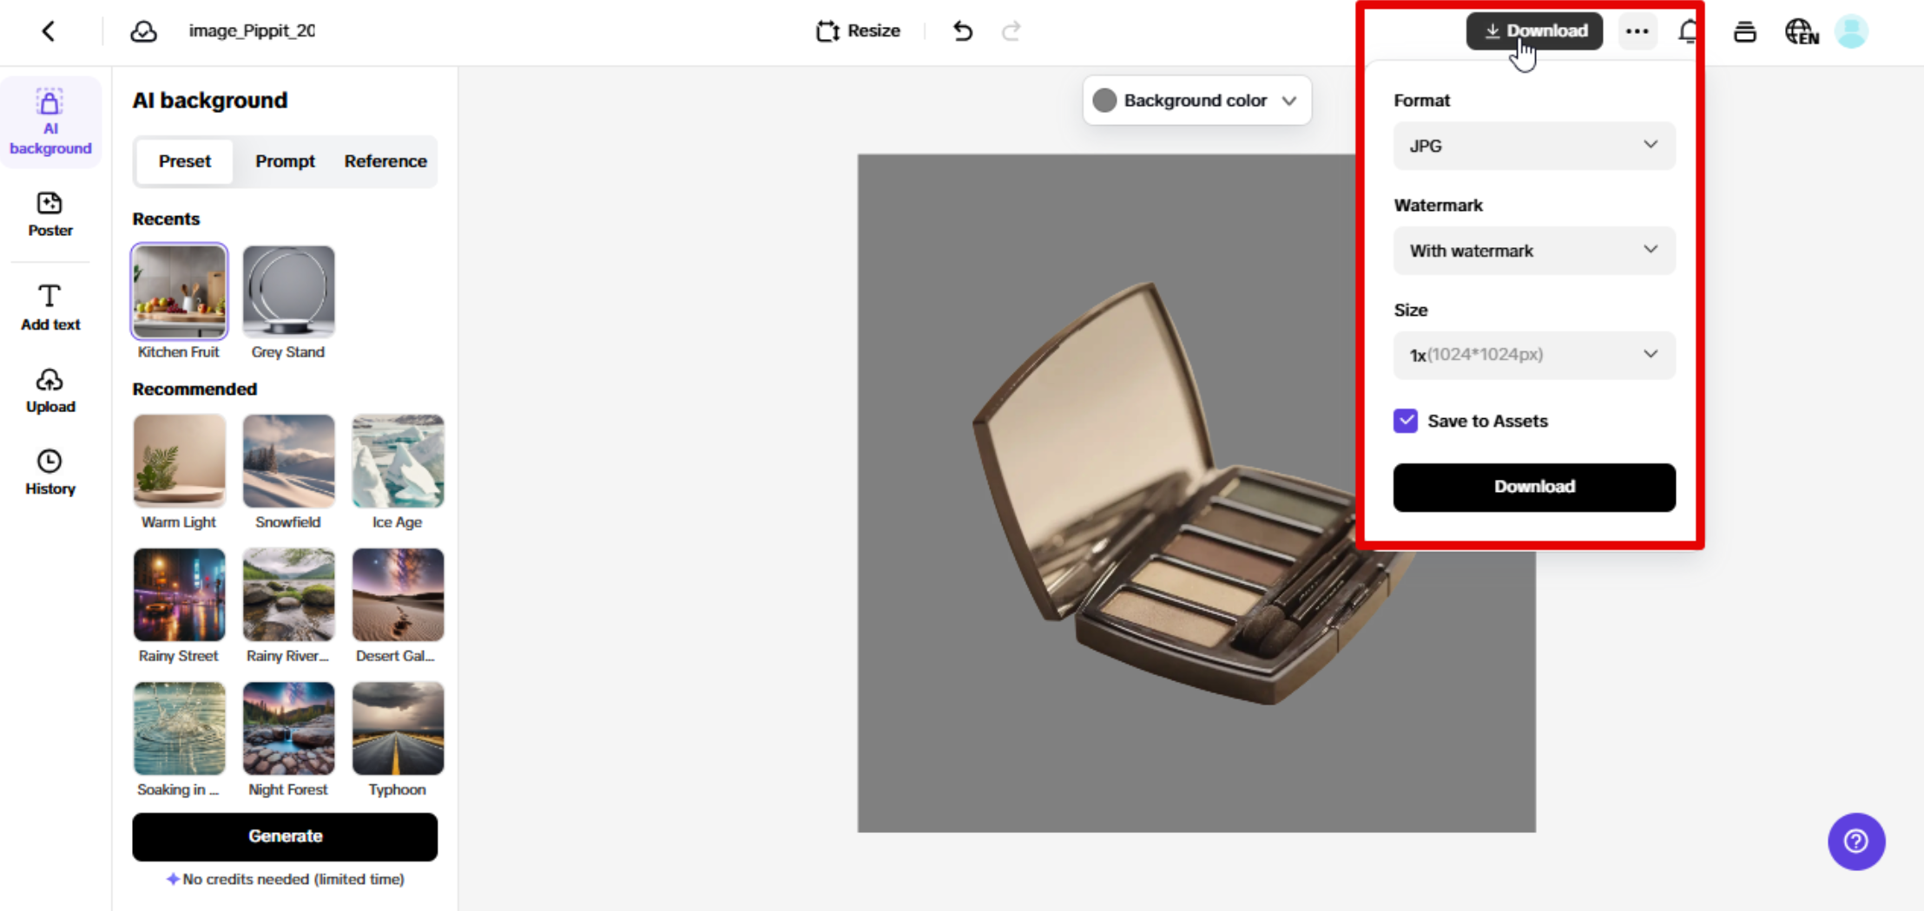The image size is (1924, 911).
Task: Expand the Format JPG dropdown
Action: click(x=1533, y=146)
